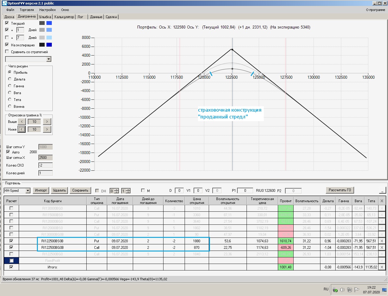This screenshot has height=296, width=388.
Task: Expand the HH-Spred portfolio dropdown
Action: (28, 191)
